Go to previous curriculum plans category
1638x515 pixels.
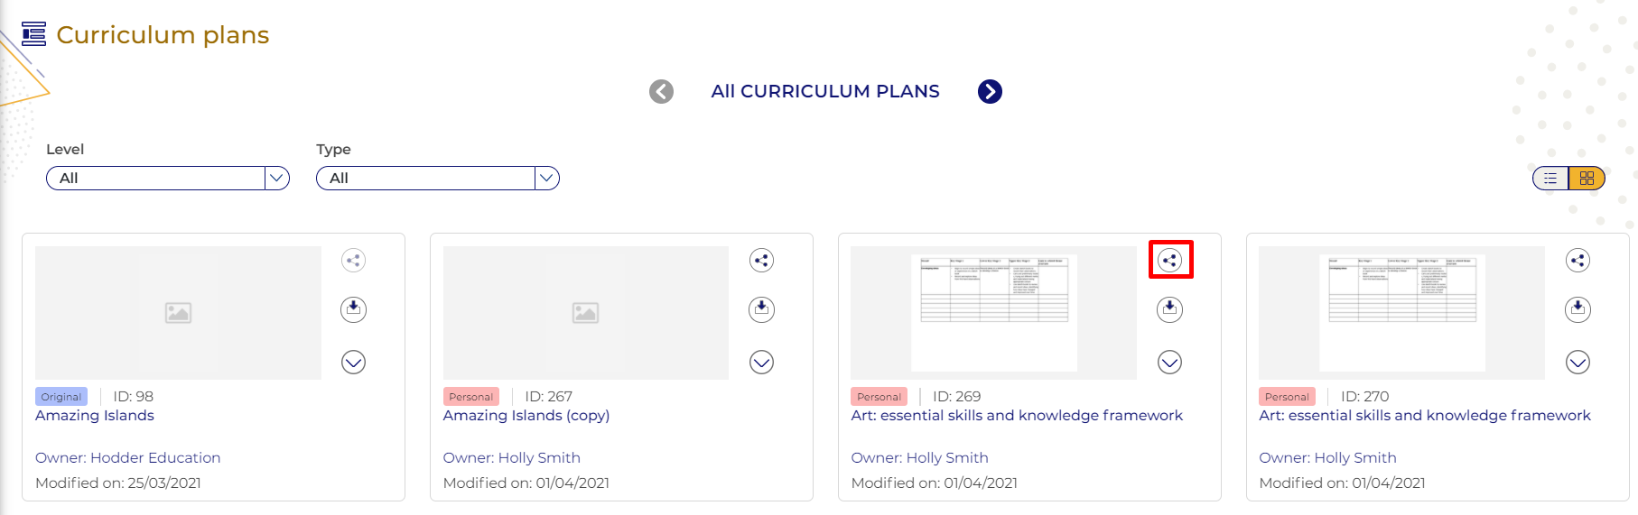point(661,92)
